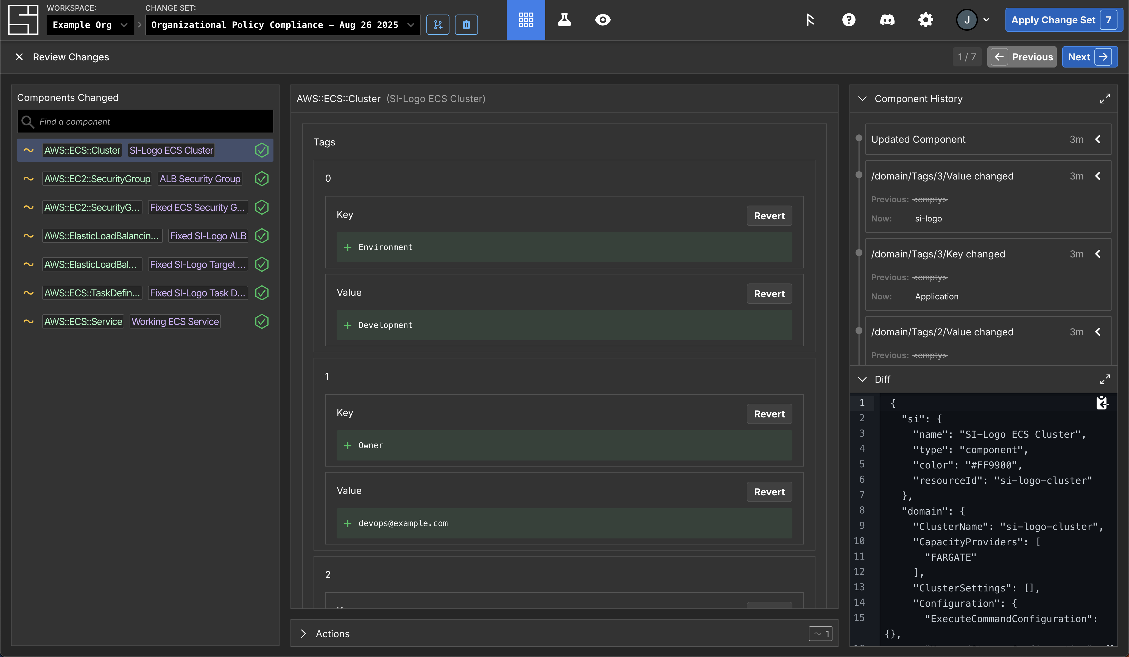The width and height of the screenshot is (1129, 657).
Task: Click the "Application" Now value
Action: pos(937,296)
